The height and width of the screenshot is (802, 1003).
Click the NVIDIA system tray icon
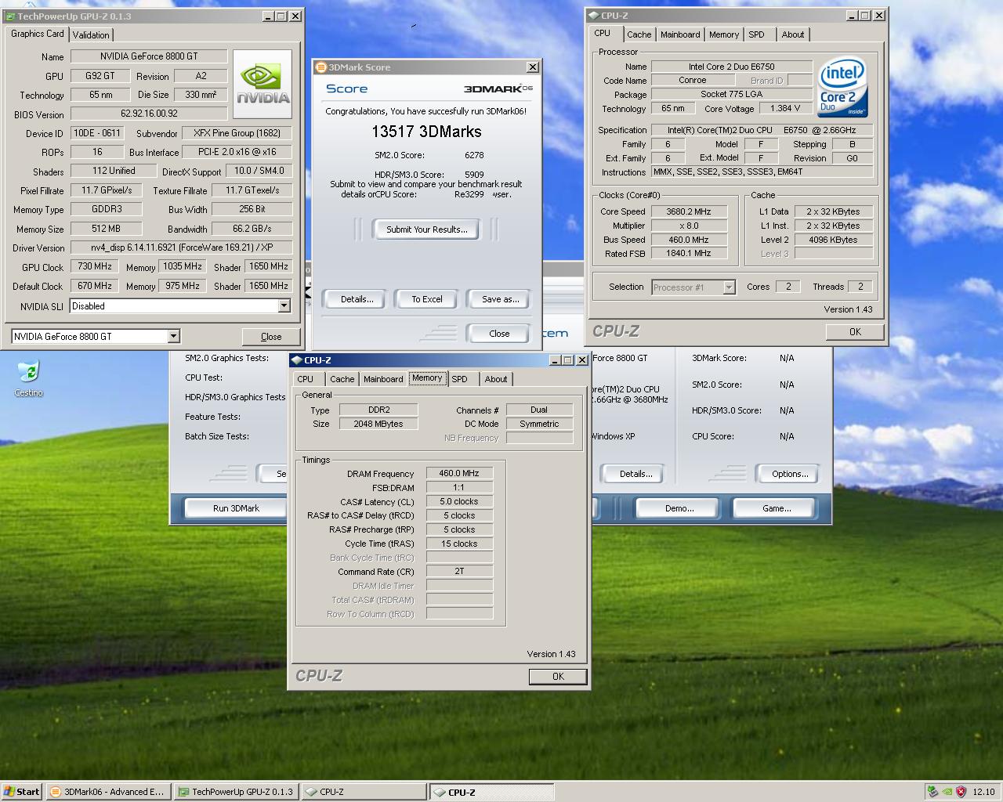(947, 792)
